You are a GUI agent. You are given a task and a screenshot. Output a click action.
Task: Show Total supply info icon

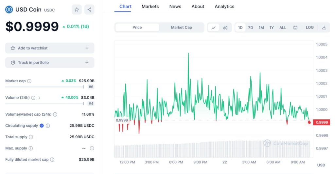pos(31,137)
